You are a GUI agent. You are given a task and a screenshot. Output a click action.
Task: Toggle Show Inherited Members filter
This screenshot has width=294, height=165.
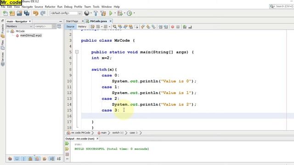pyautogui.click(x=10, y=159)
